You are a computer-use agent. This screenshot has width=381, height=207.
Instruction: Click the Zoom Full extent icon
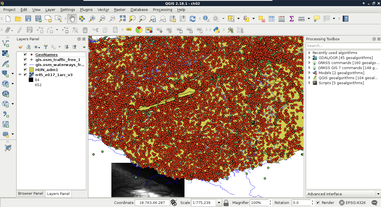point(122,19)
